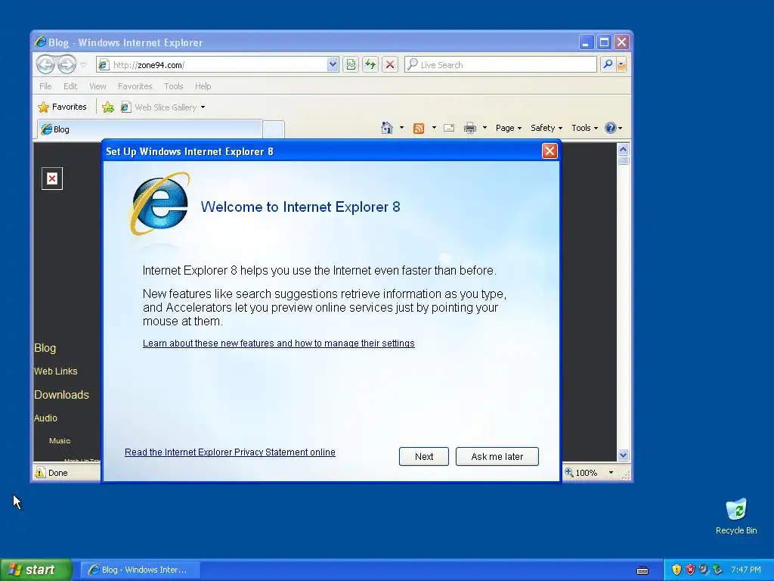Expand Home button dropdown arrow
The image size is (774, 581).
pyautogui.click(x=401, y=128)
